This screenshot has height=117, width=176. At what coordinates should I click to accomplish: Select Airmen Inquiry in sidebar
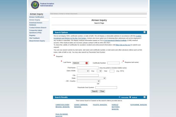[35, 20]
